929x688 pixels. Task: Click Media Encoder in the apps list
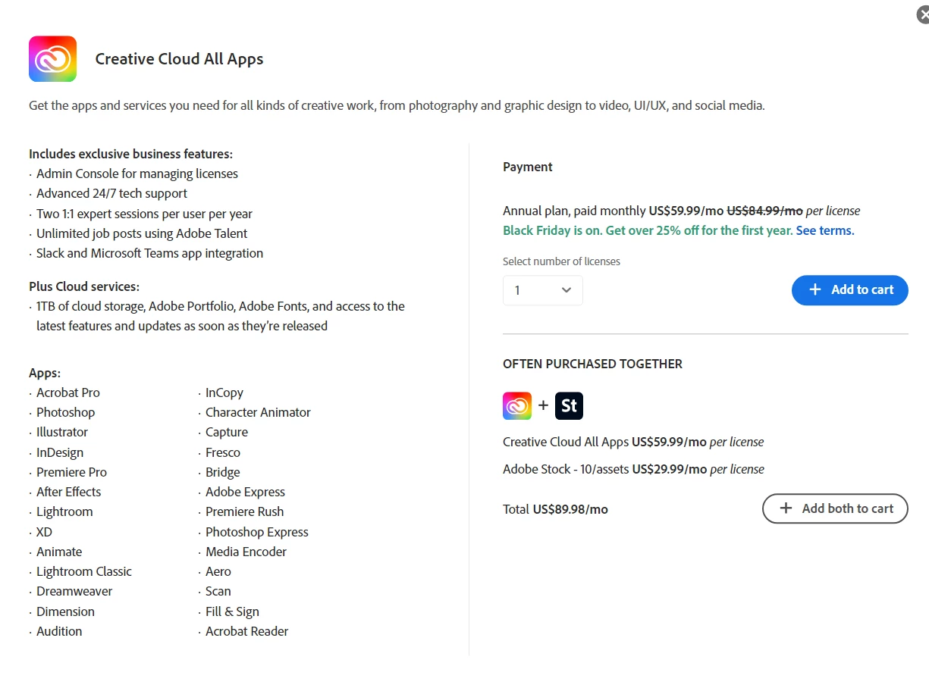point(246,552)
